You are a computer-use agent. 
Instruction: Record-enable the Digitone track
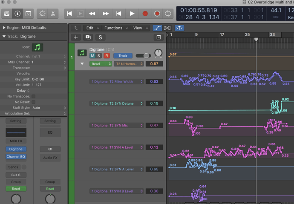coord(107,56)
